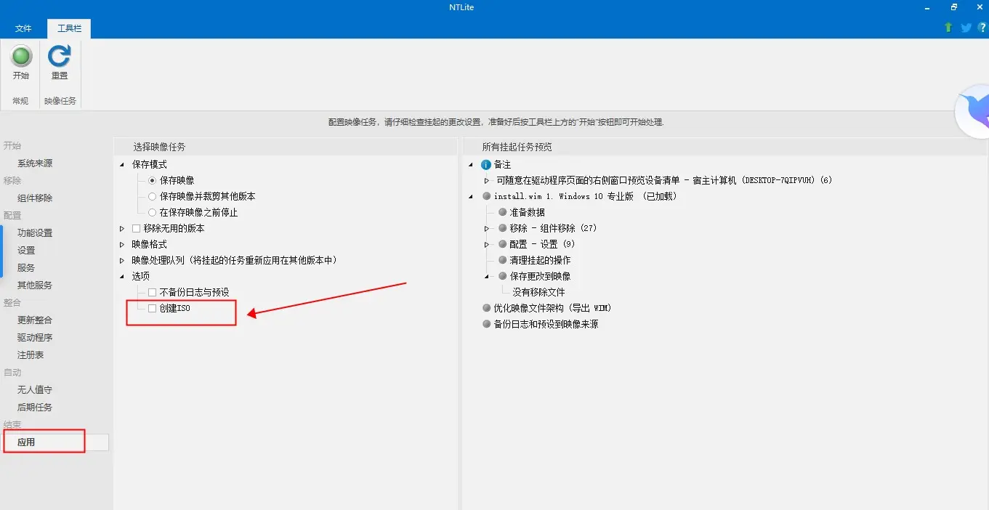Click the 所有挂起任务预览 panel header
989x510 pixels.
point(517,147)
